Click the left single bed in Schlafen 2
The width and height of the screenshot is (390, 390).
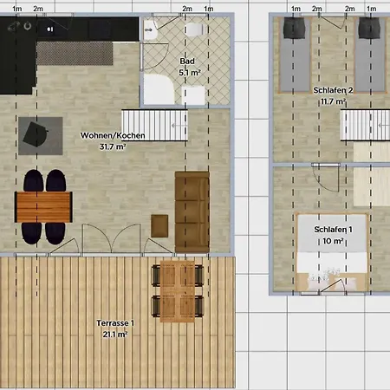[295, 55]
